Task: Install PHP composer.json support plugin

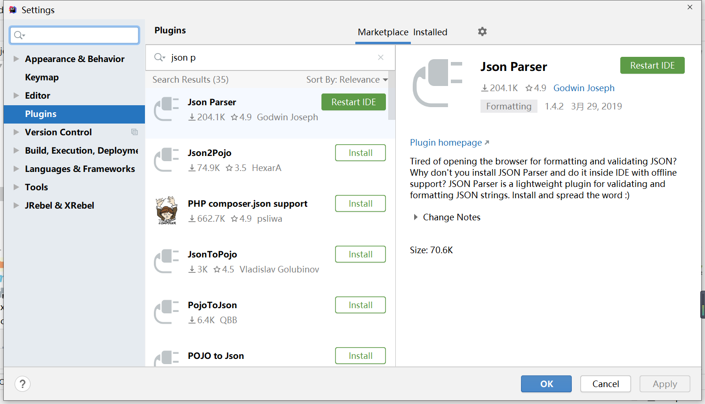Action: 361,203
